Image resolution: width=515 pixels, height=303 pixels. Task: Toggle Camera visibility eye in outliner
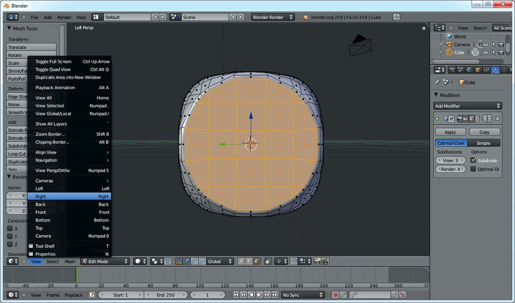pos(486,45)
